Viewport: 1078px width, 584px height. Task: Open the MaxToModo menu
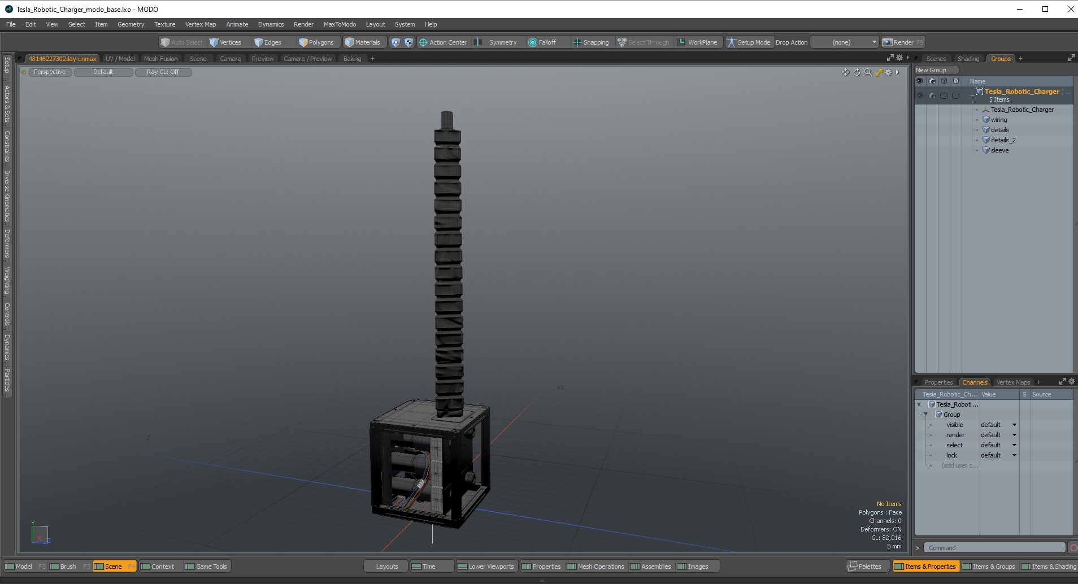[x=340, y=24]
